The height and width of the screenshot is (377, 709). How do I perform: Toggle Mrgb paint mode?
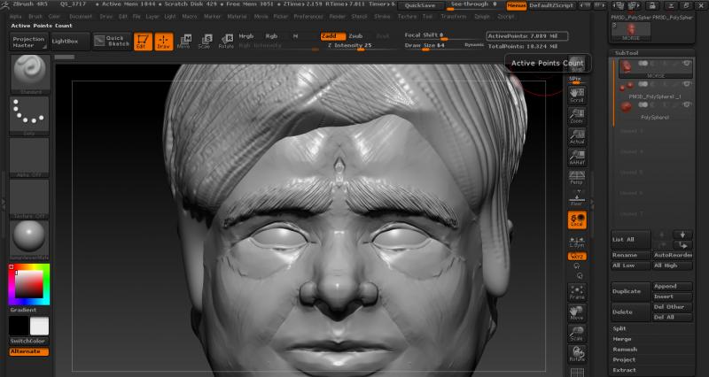pos(246,36)
